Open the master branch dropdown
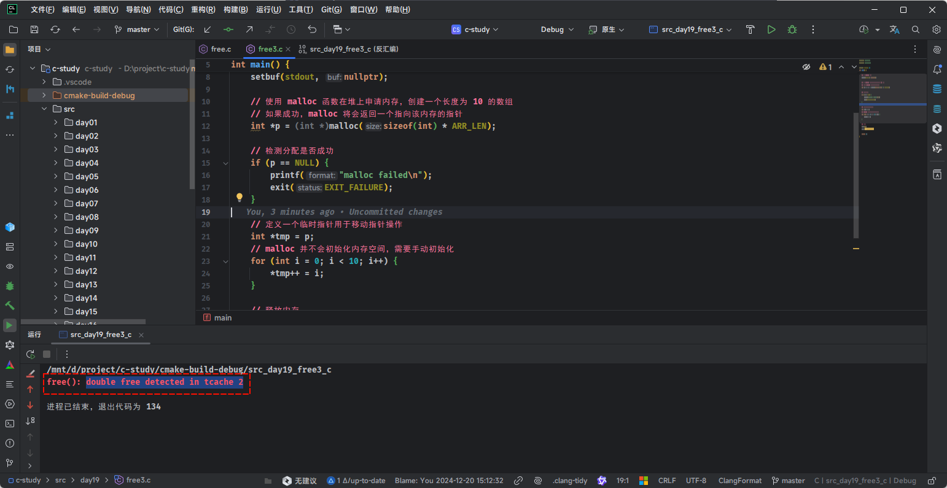 (x=138, y=29)
